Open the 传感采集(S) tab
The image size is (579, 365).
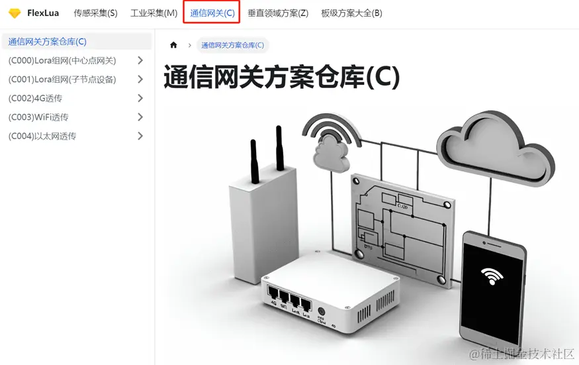pyautogui.click(x=96, y=13)
